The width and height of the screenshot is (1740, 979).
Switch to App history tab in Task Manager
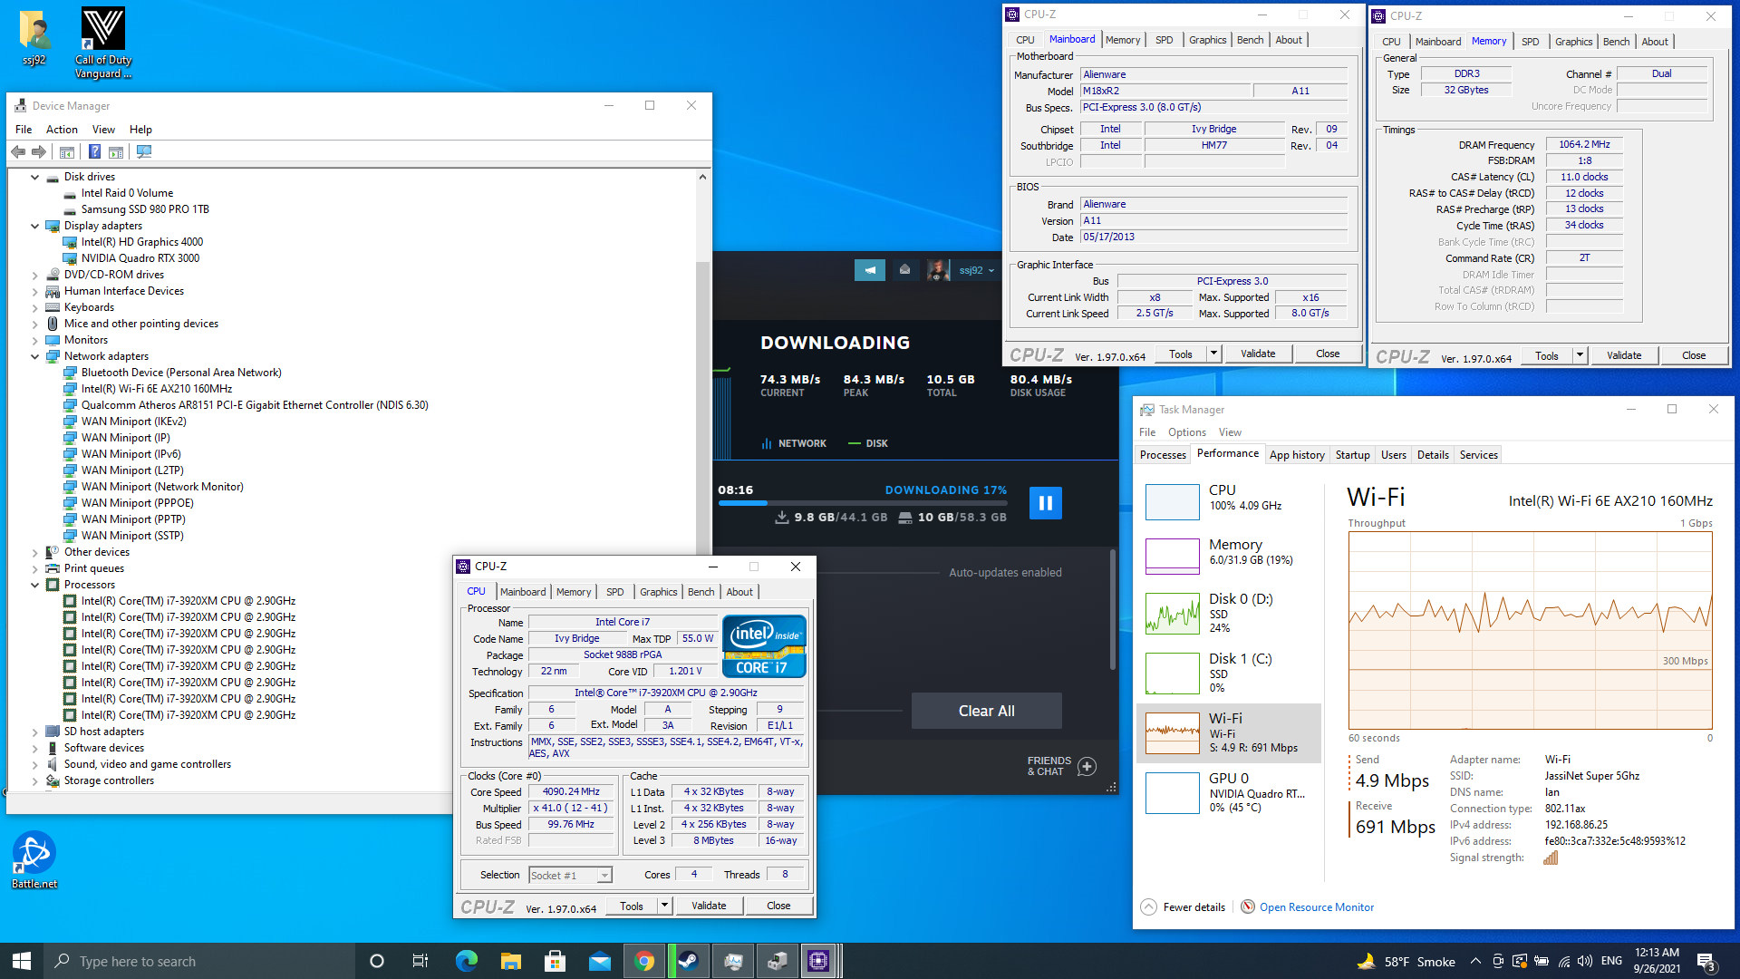pyautogui.click(x=1296, y=455)
